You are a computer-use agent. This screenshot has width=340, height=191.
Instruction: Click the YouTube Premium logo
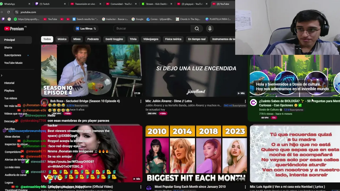pos(14,29)
